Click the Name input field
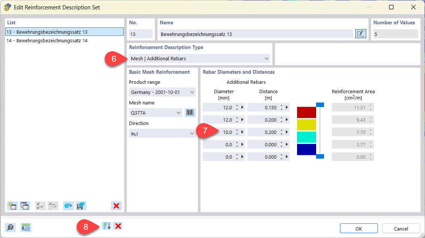The width and height of the screenshot is (425, 238). [256, 34]
